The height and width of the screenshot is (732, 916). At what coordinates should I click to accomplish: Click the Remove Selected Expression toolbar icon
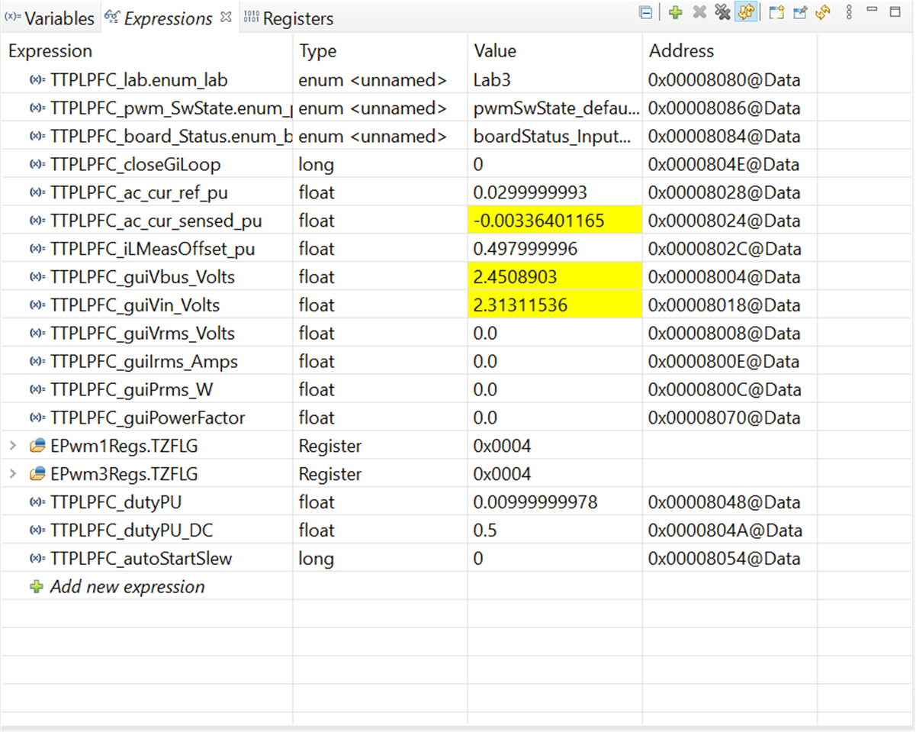click(699, 12)
